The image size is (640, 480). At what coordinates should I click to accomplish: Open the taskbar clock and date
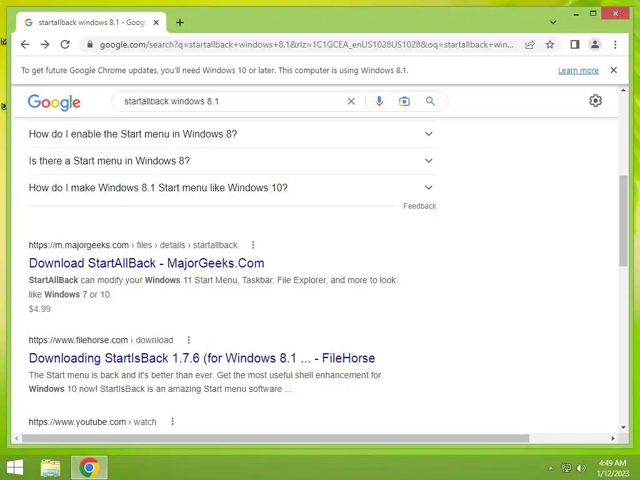[x=612, y=468]
